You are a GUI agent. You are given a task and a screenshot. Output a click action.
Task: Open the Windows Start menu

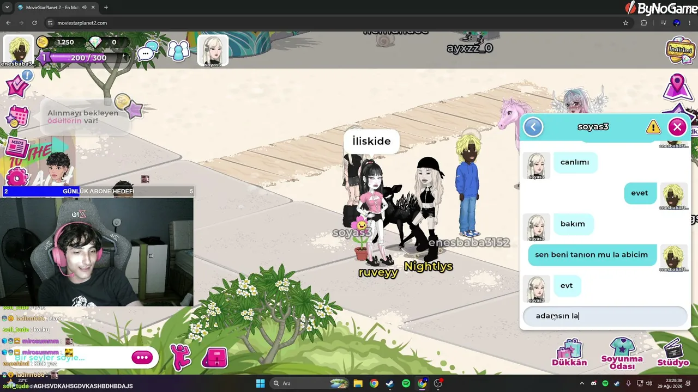(260, 383)
